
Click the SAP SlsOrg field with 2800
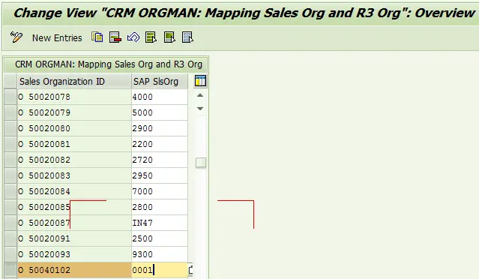click(160, 207)
